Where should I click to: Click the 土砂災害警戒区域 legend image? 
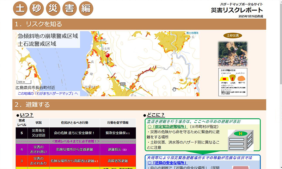pos(233,82)
